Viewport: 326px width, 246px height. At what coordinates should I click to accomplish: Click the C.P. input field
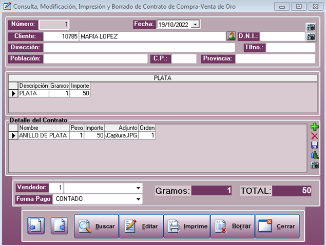(x=184, y=59)
